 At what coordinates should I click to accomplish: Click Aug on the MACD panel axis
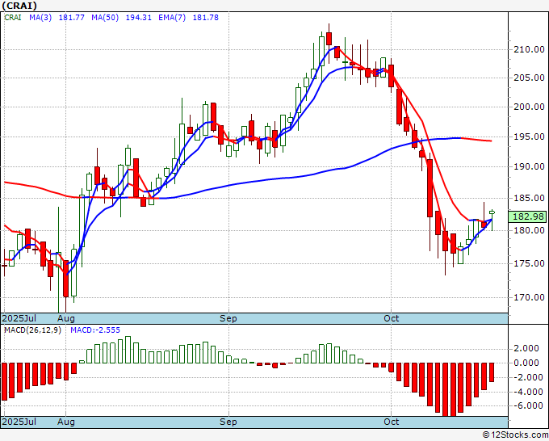pyautogui.click(x=66, y=422)
